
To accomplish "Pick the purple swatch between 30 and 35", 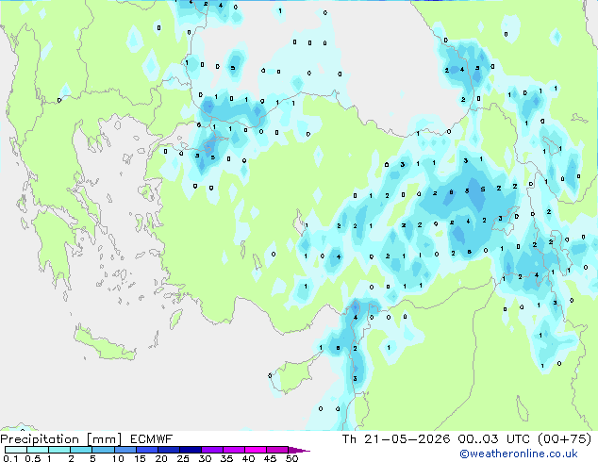I will tap(212, 450).
